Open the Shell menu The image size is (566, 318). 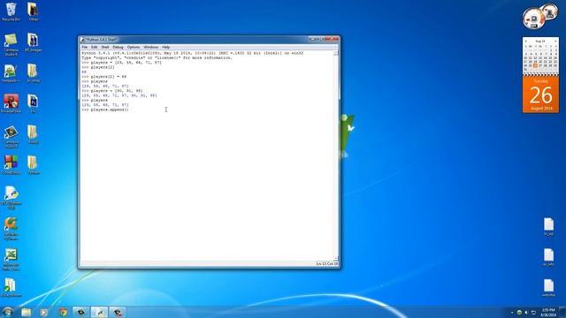105,47
